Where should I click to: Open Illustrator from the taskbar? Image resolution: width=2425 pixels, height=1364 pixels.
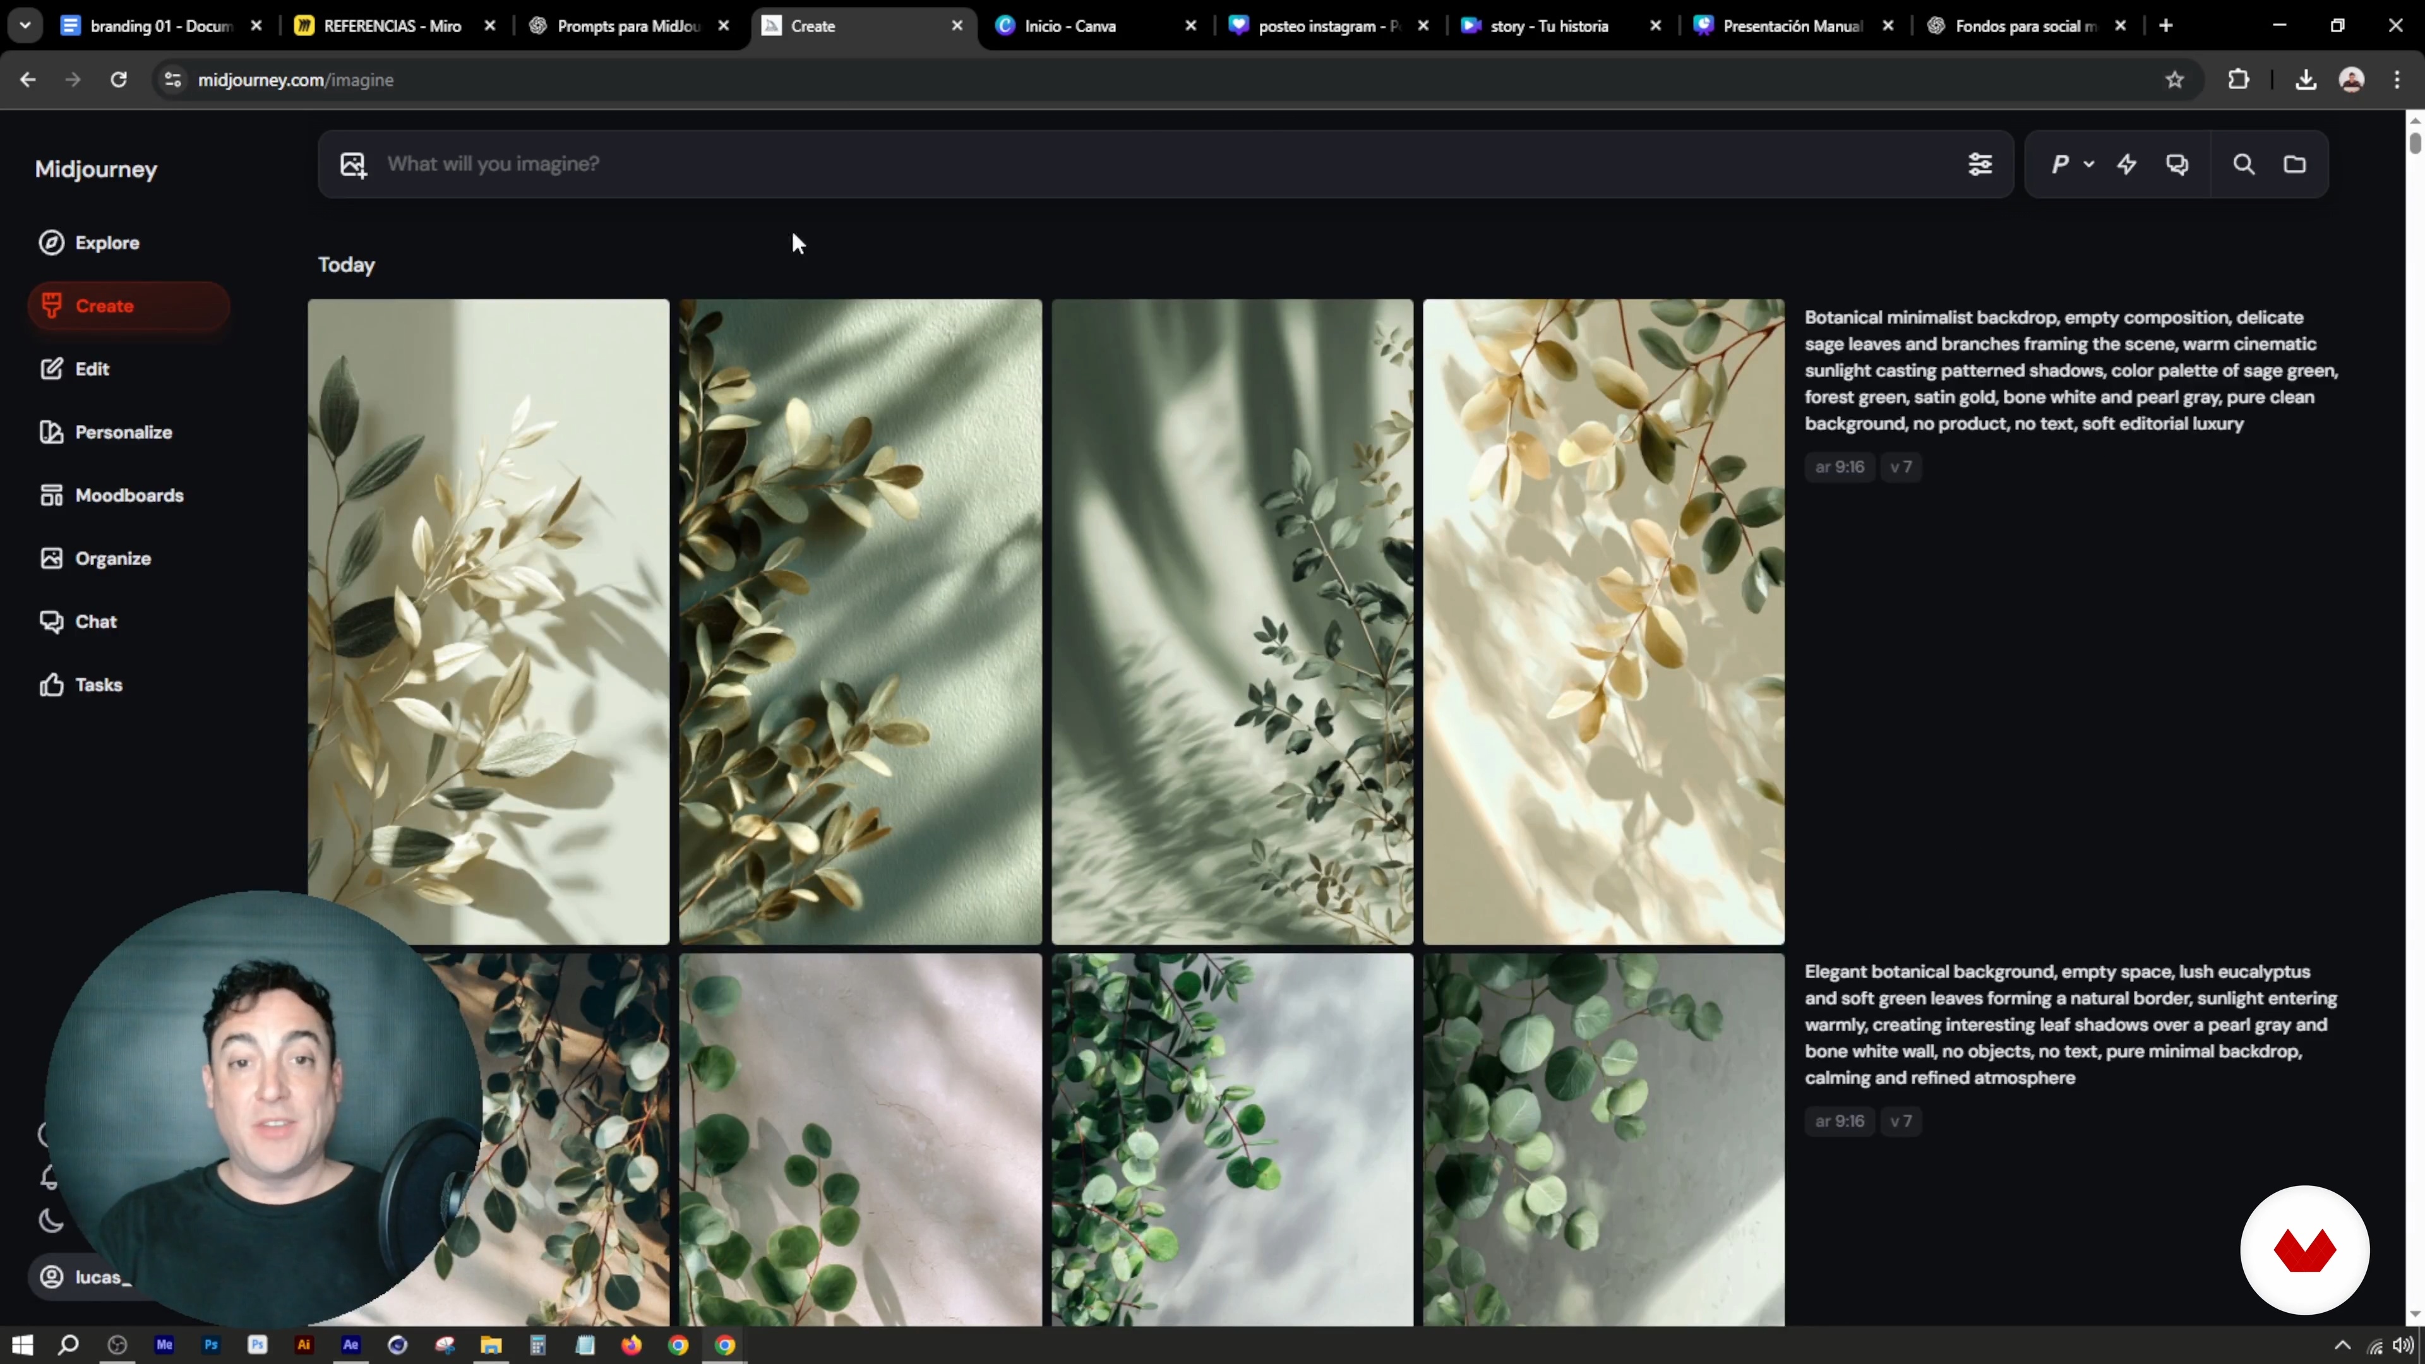point(304,1345)
